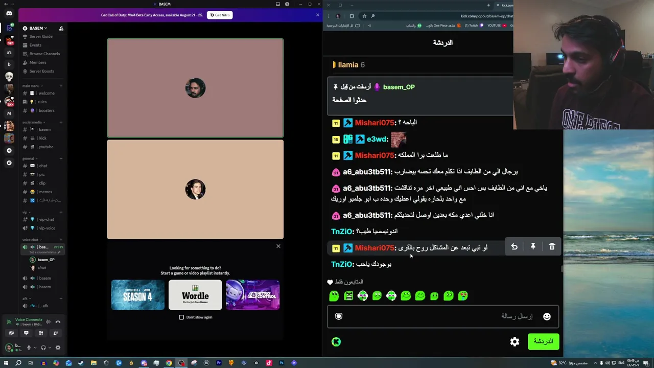
Task: Delete Mishari075 highlighted chat message
Action: pos(552,247)
